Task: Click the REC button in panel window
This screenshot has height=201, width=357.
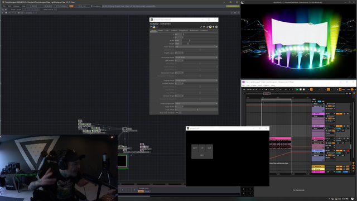Action: tap(202, 155)
